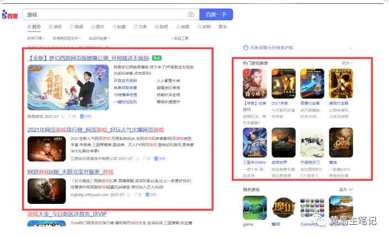Expand the 时间不限 time filter dropdown
The height and width of the screenshot is (238, 389).
click(36, 39)
